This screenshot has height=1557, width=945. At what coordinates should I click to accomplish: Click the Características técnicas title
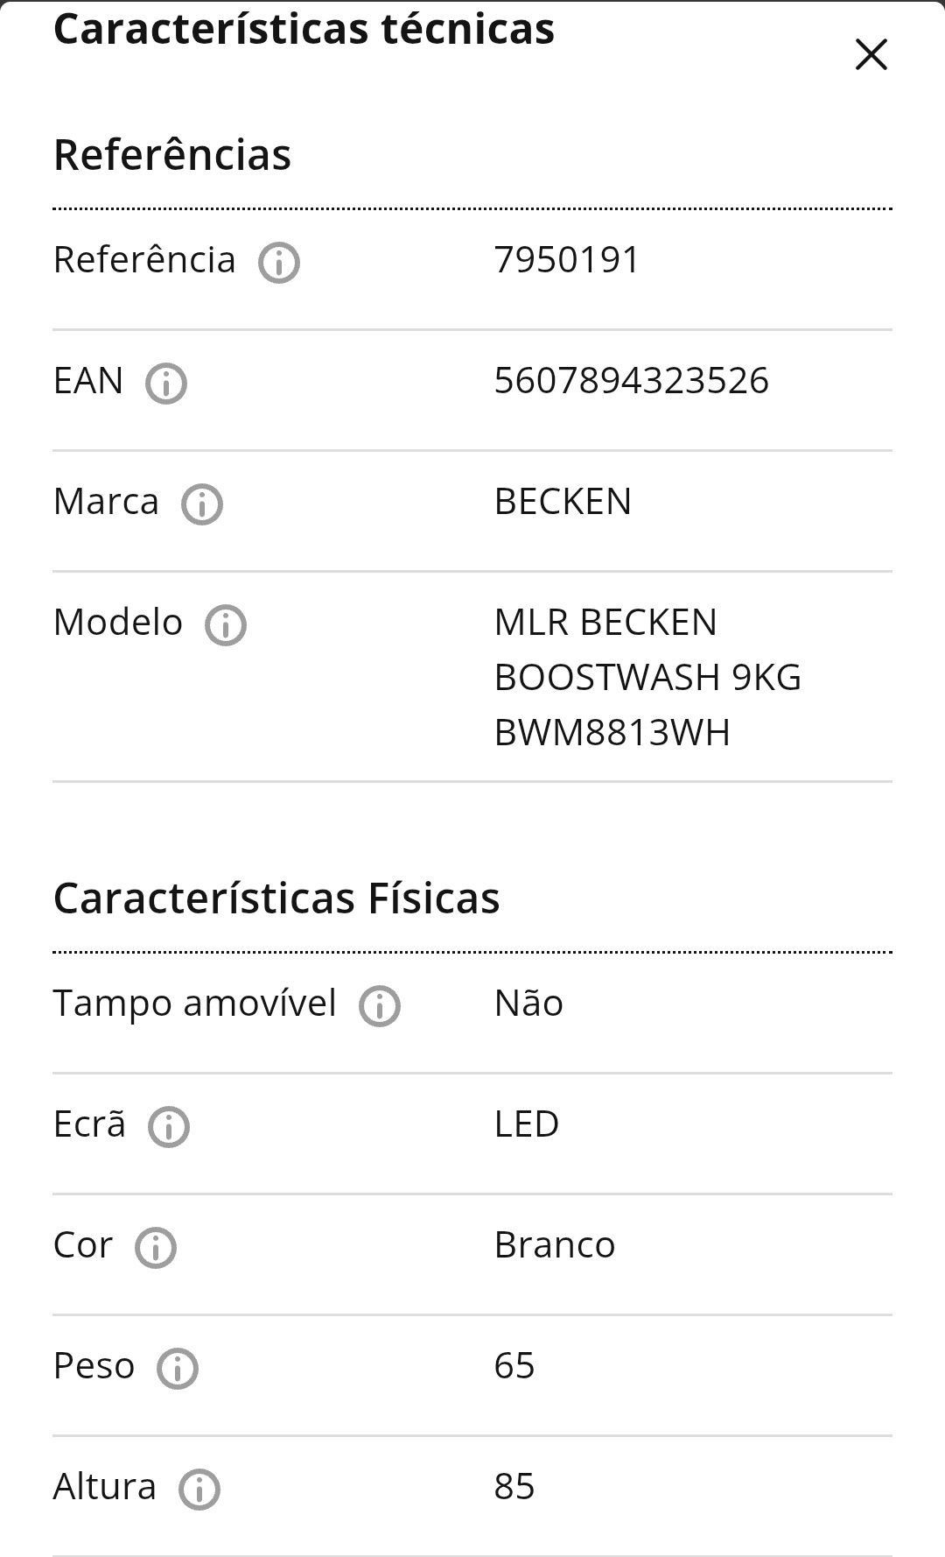pos(304,28)
